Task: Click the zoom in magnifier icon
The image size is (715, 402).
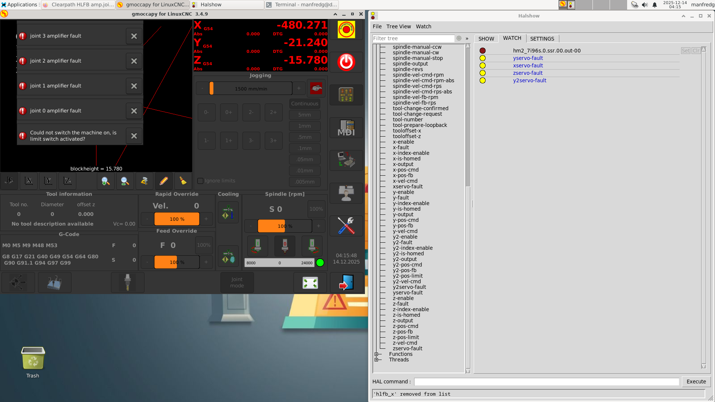Action: [105, 181]
